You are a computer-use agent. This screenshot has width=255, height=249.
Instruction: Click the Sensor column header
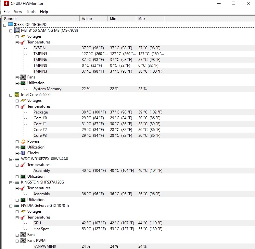coord(41,19)
